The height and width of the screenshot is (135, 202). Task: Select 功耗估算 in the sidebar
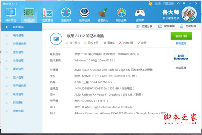pyautogui.click(x=22, y=111)
